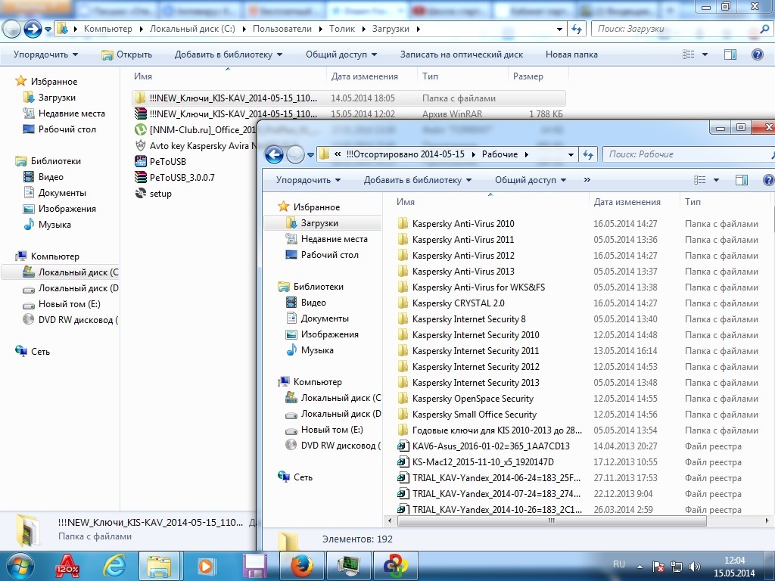Click the volume icon in system tray
Screen dimensions: 775x581
tap(695, 567)
